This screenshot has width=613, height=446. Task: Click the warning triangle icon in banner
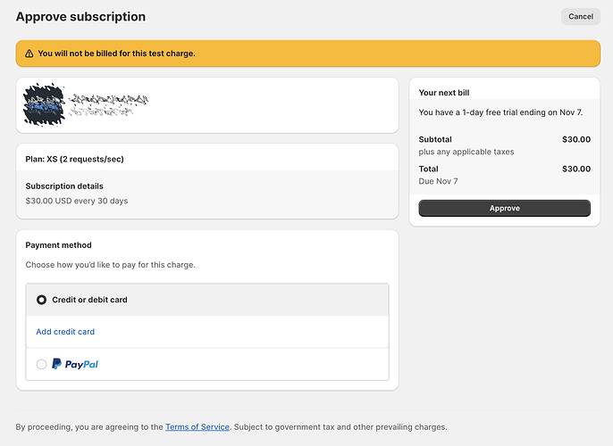(x=29, y=54)
